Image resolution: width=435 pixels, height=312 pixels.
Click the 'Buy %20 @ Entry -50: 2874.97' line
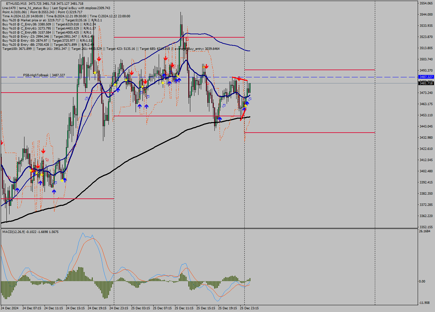48,40
